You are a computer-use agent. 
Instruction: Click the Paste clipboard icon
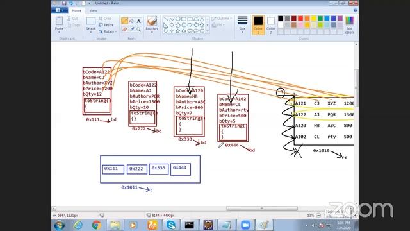[60, 21]
